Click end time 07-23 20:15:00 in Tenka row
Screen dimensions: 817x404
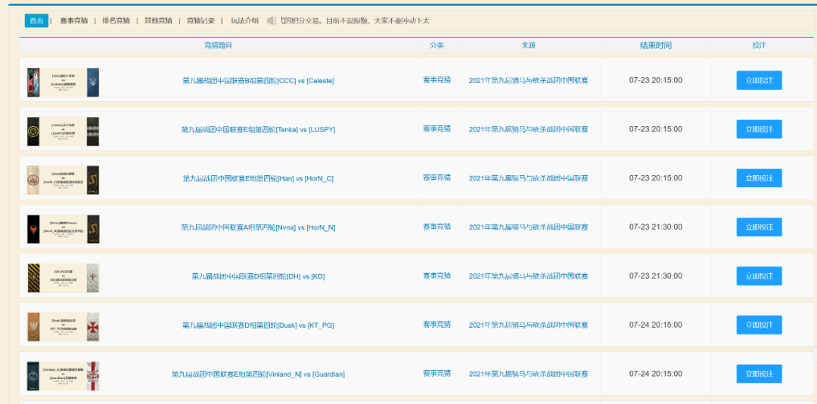click(655, 129)
